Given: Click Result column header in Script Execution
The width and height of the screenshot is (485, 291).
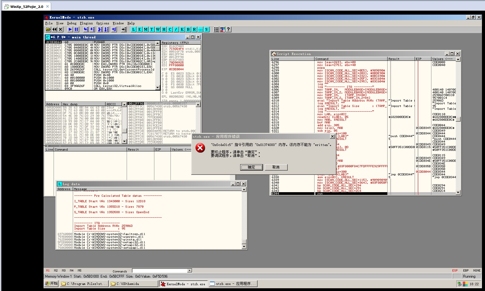Looking at the screenshot, I should (401, 59).
